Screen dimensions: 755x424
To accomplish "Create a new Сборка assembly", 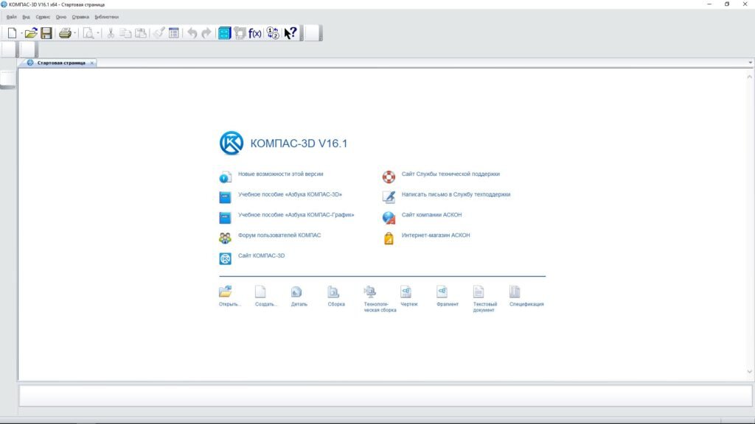I will (333, 291).
